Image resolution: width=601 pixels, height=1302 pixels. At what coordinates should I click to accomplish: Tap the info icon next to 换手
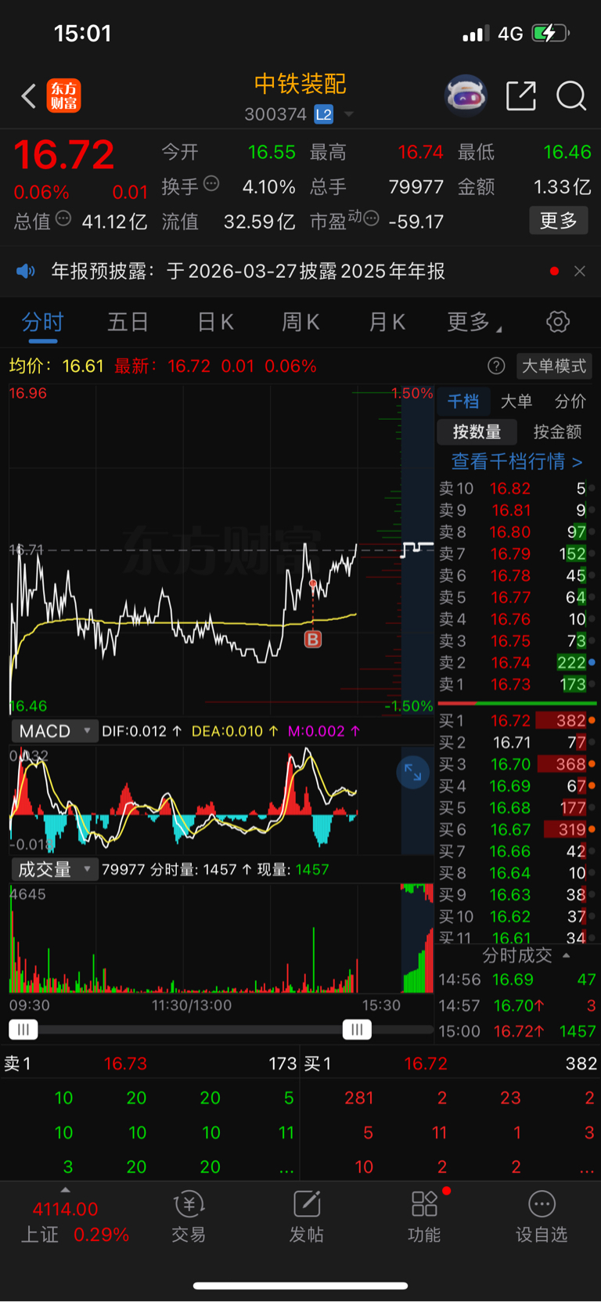point(211,184)
